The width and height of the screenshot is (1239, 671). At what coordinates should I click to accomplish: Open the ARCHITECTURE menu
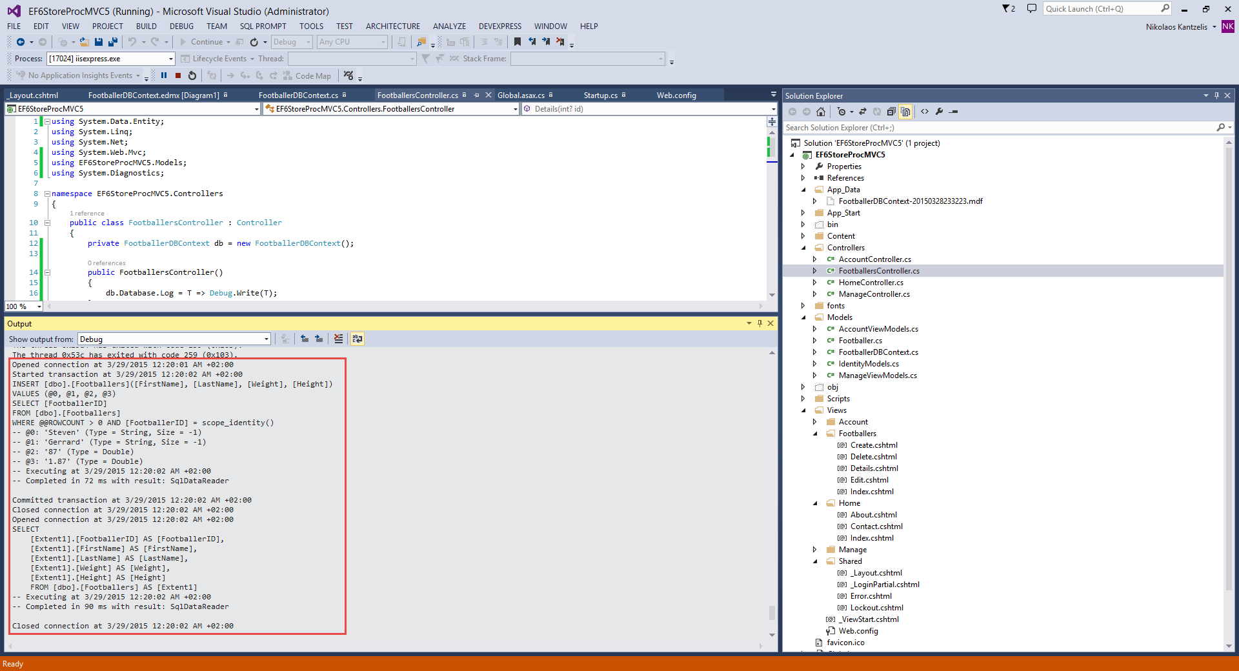coord(393,26)
